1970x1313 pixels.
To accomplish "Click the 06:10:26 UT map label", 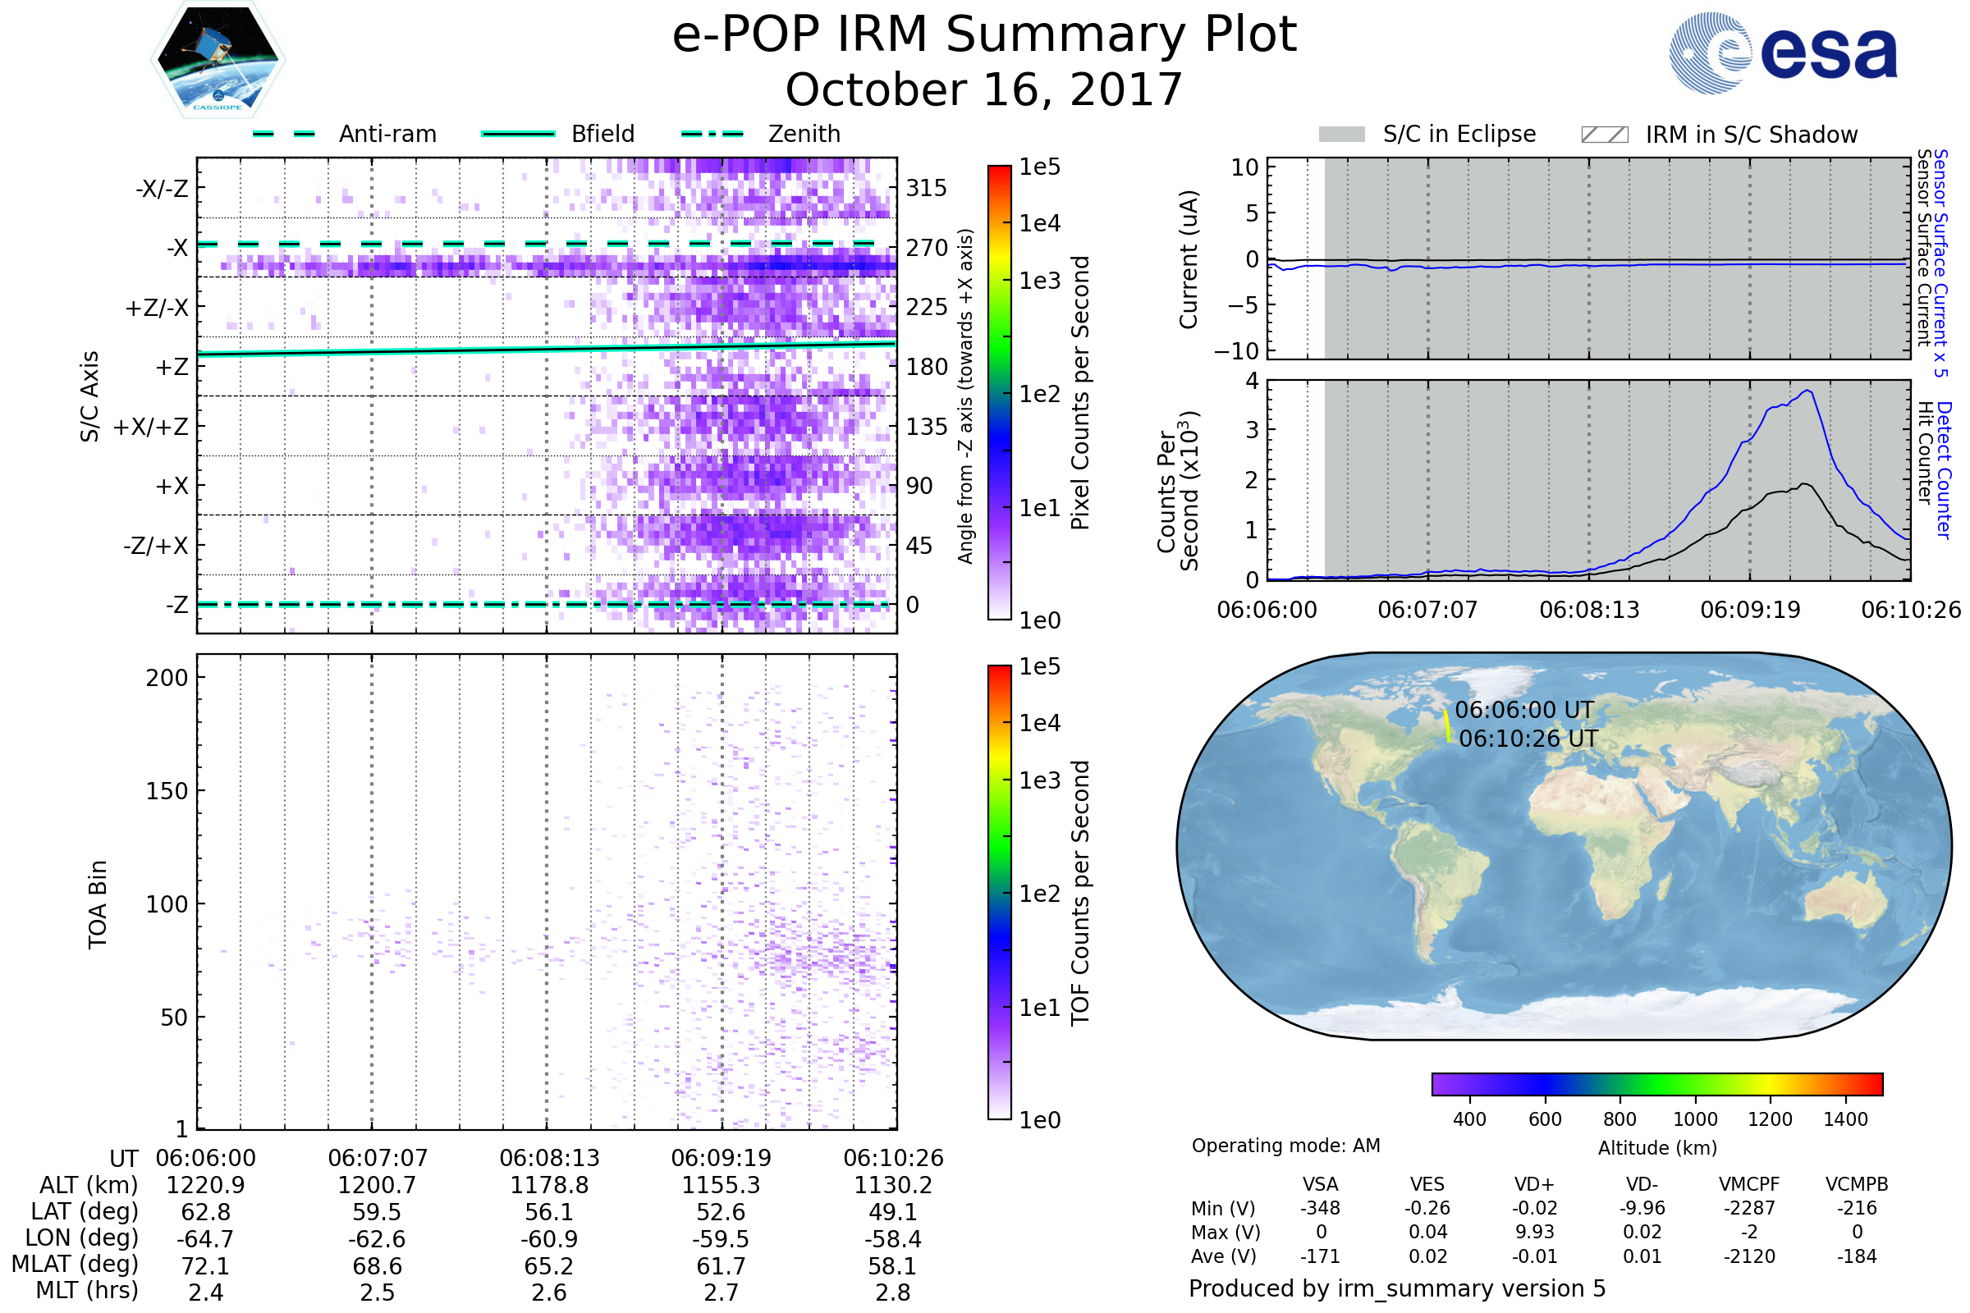I will click(1528, 739).
